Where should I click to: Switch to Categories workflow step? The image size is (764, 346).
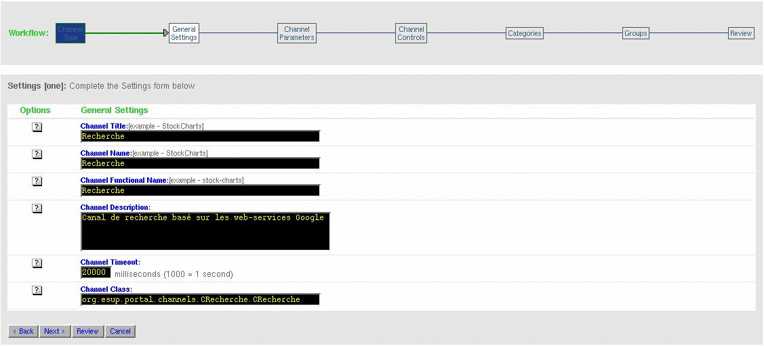point(525,33)
